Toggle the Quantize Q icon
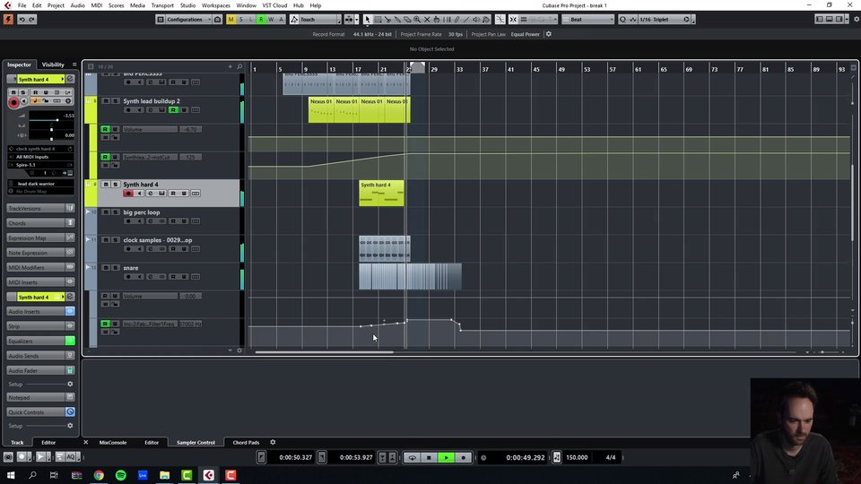This screenshot has width=861, height=484. pyautogui.click(x=622, y=19)
